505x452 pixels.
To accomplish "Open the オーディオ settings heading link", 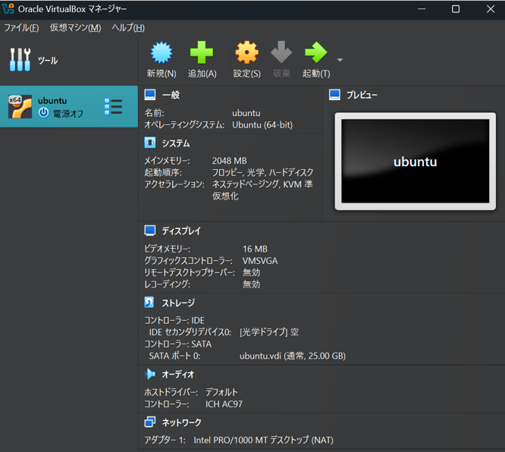I will coord(177,375).
